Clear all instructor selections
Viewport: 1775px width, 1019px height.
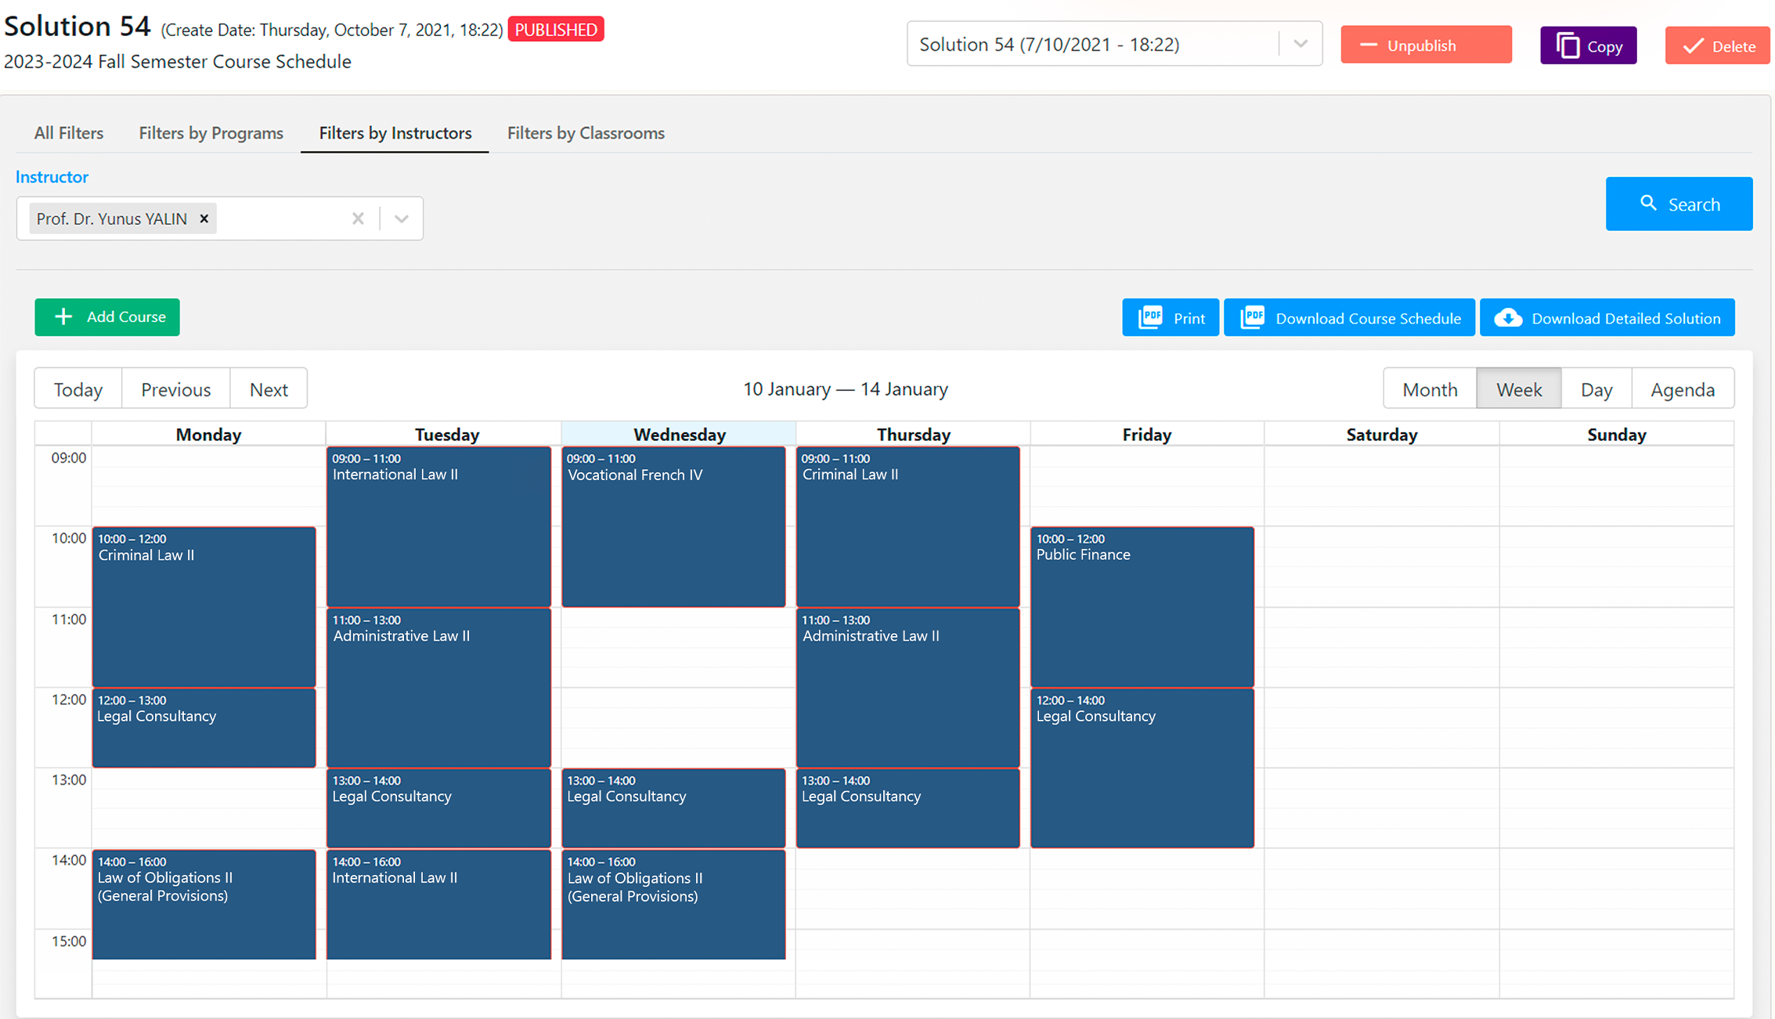click(358, 219)
